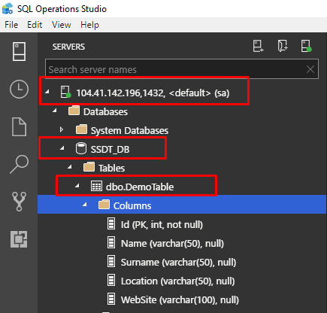Image resolution: width=327 pixels, height=313 pixels.
Task: Open the View menu
Action: point(62,25)
